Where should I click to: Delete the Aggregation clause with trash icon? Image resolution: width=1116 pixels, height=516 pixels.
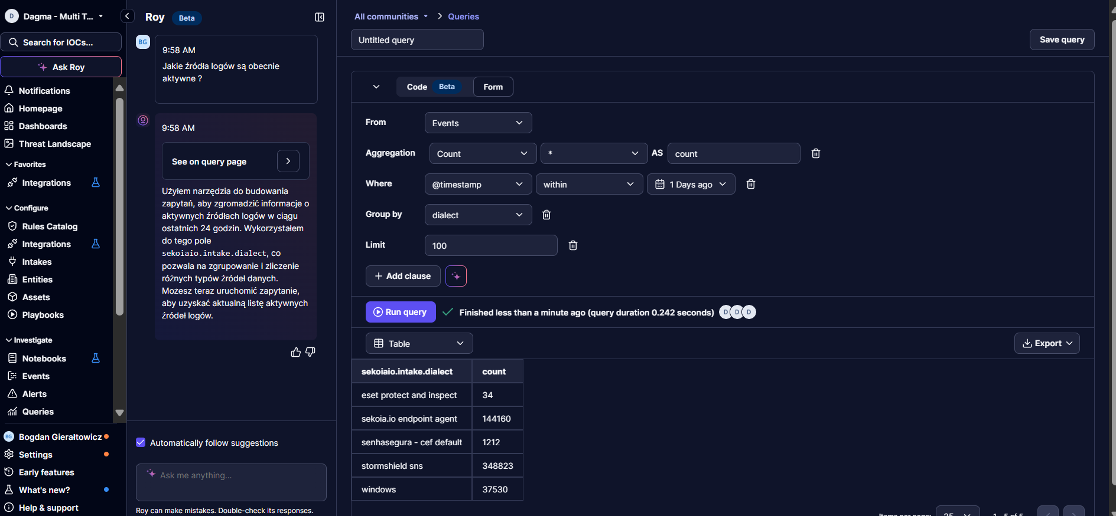coord(815,153)
